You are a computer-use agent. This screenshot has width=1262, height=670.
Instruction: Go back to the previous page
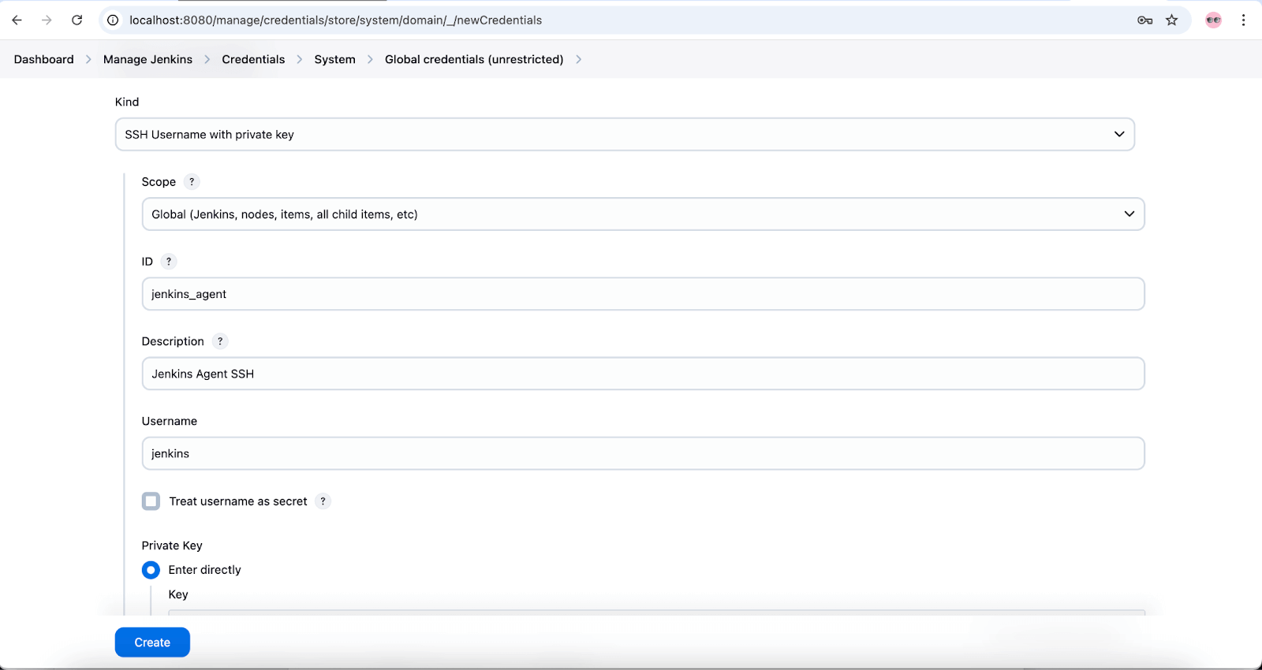(17, 20)
